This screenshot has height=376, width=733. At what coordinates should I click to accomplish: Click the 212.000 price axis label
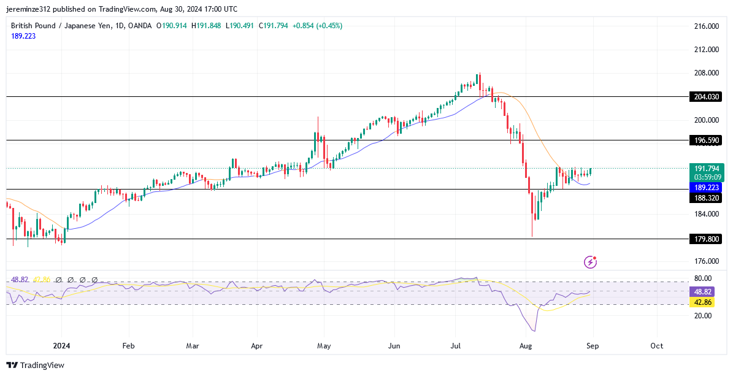coord(706,50)
